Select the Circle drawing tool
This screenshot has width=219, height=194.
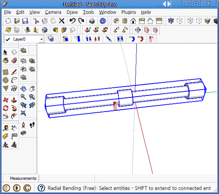6,80
